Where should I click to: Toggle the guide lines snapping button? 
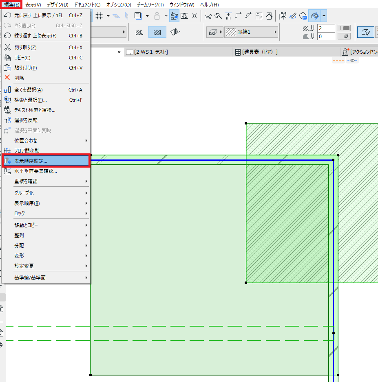pyautogui.click(x=175, y=16)
